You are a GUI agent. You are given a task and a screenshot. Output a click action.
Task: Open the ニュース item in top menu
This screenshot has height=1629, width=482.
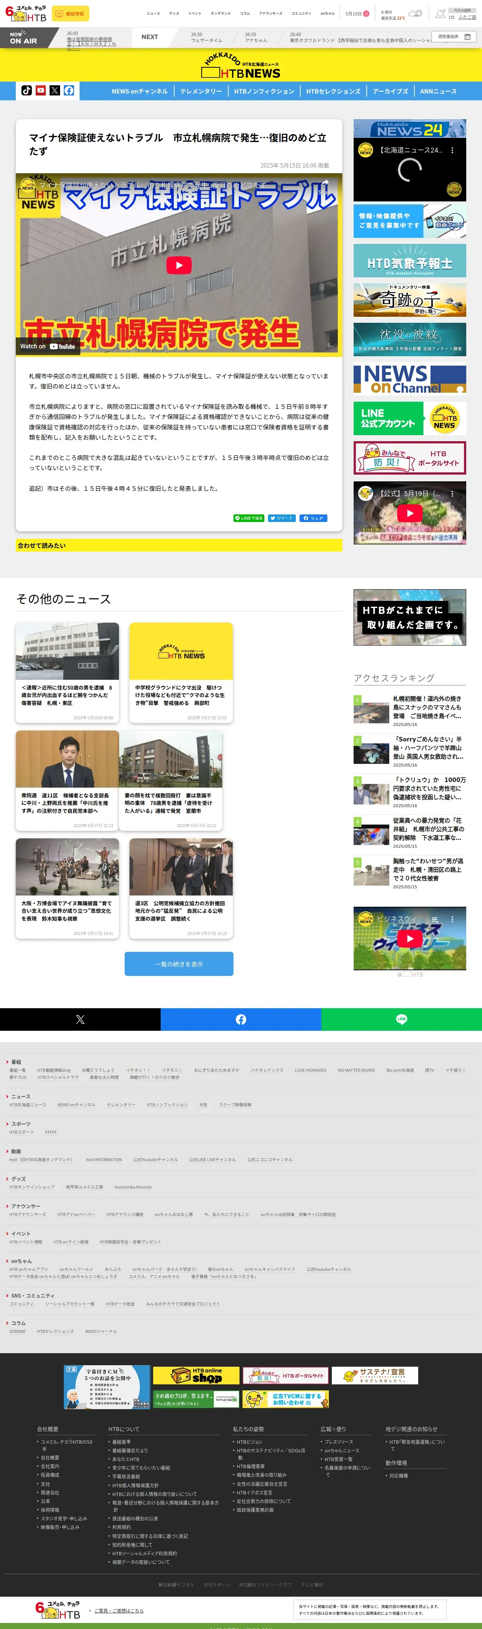point(154,13)
